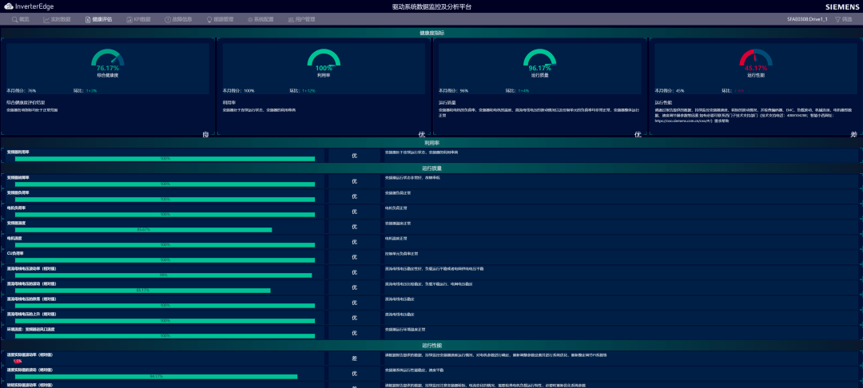The height and width of the screenshot is (388, 863).
Task: Click the 利用率 section header bar
Action: click(x=431, y=143)
